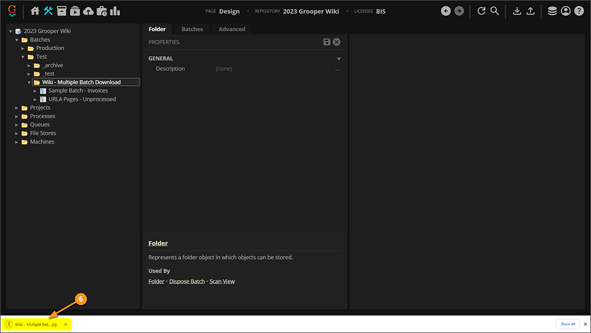This screenshot has width=591, height=333.
Task: Select the _archive folder node
Action: pos(53,65)
